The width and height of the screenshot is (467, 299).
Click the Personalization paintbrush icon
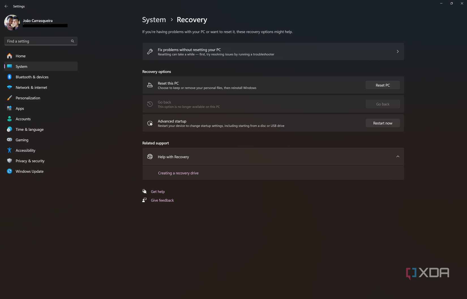[10, 98]
